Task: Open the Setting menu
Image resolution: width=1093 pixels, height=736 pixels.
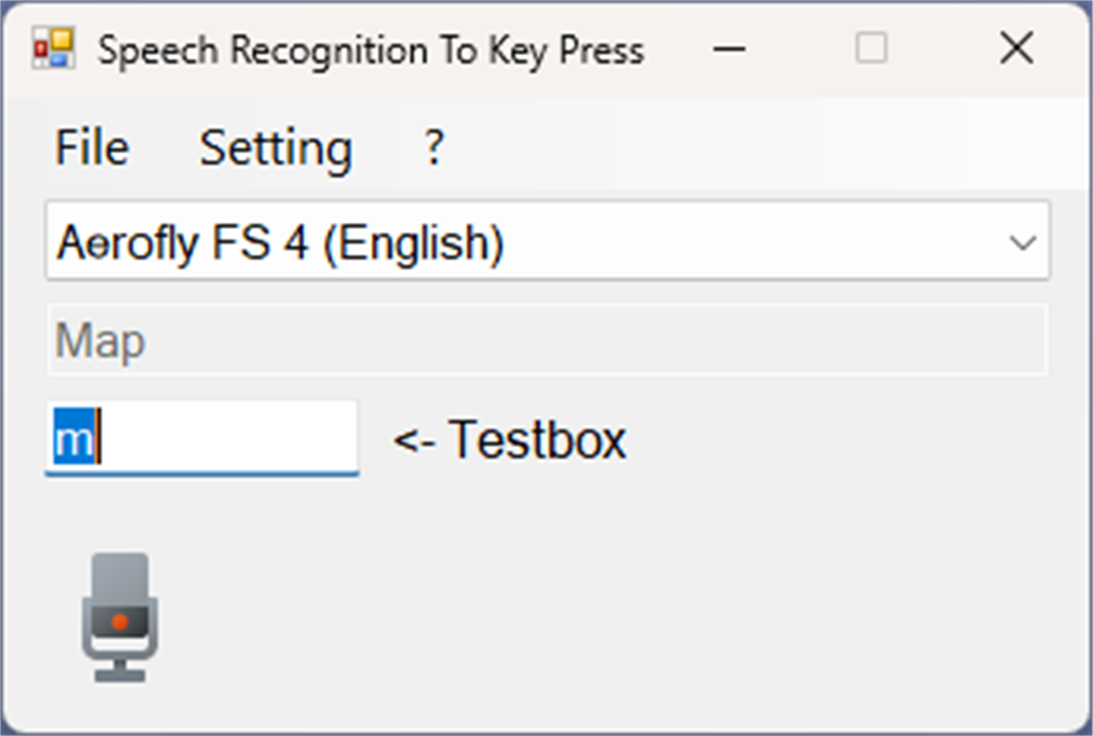Action: pyautogui.click(x=276, y=148)
